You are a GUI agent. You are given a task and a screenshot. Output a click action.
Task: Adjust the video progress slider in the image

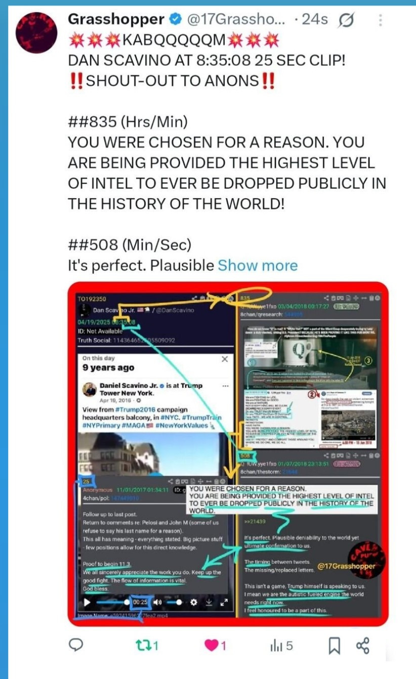[112, 602]
